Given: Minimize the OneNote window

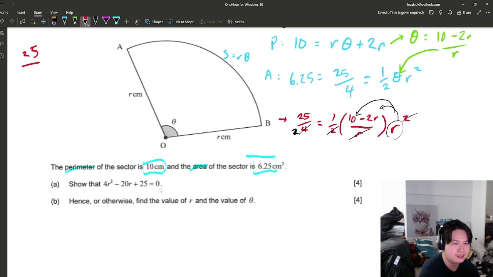Looking at the screenshot, I should (x=463, y=4).
